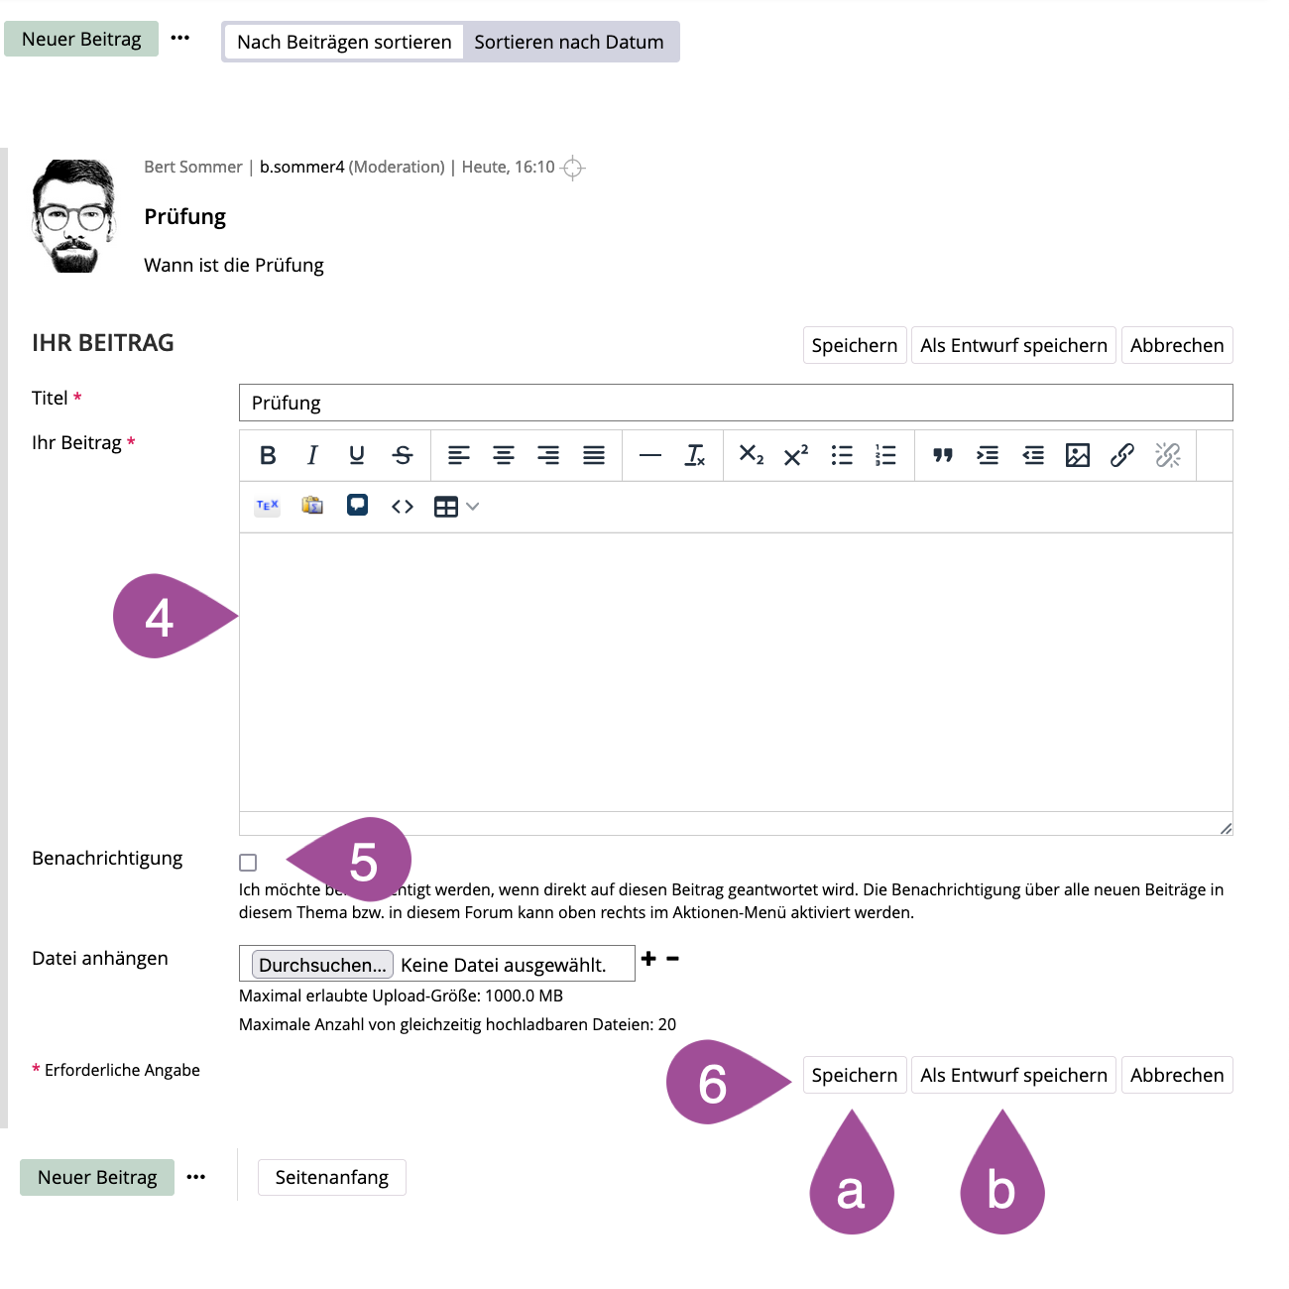Apply italic text formatting
This screenshot has width=1289, height=1289.
tap(312, 455)
